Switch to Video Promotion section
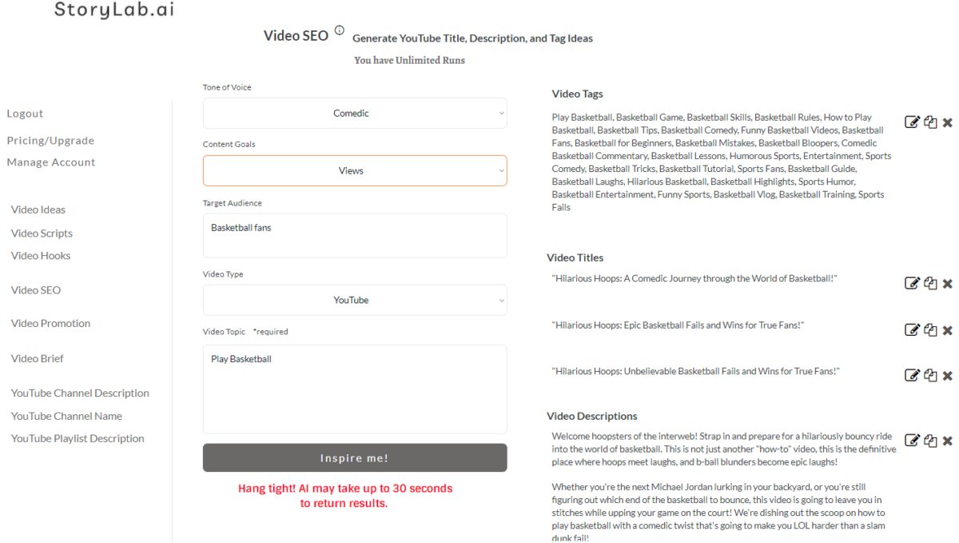Viewport: 959px width, 543px height. (x=50, y=323)
